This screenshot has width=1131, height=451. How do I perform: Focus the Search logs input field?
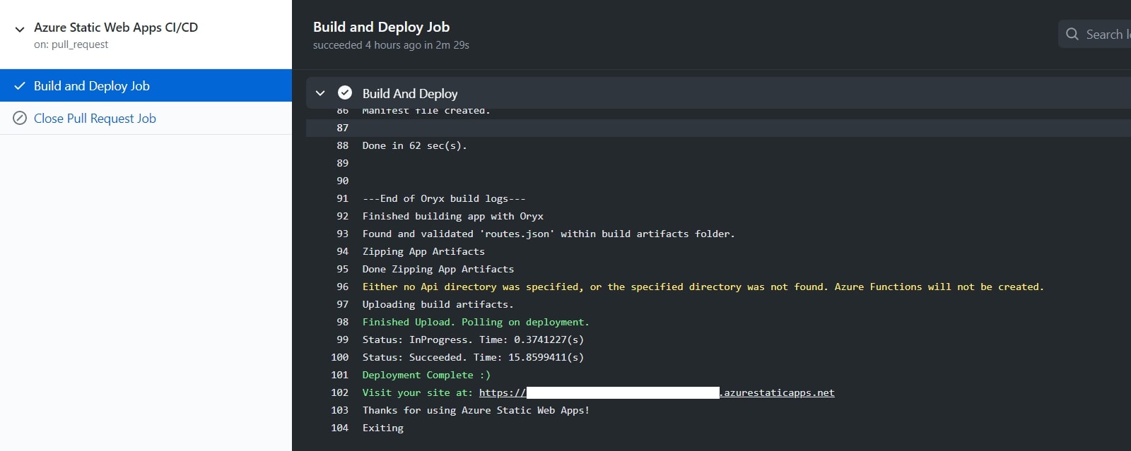[x=1094, y=34]
